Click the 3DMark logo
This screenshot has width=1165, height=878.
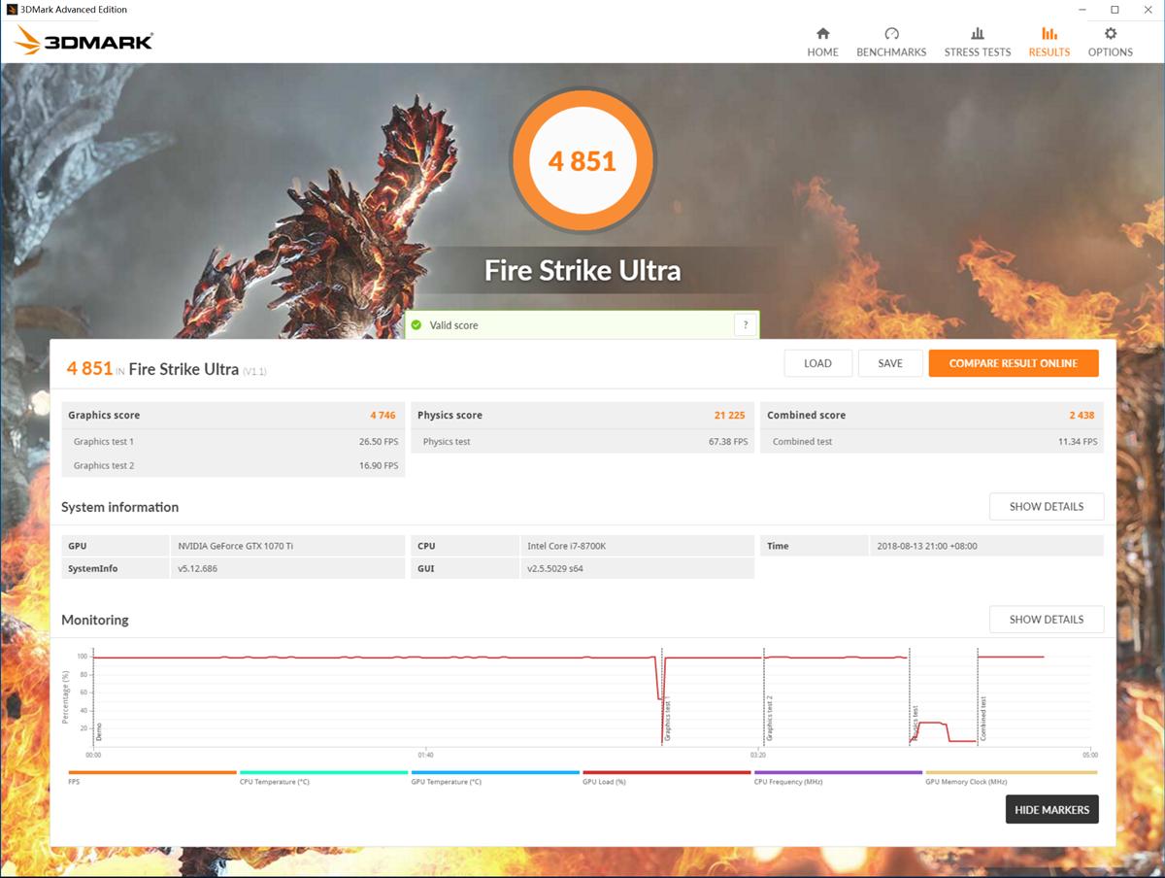click(x=84, y=41)
